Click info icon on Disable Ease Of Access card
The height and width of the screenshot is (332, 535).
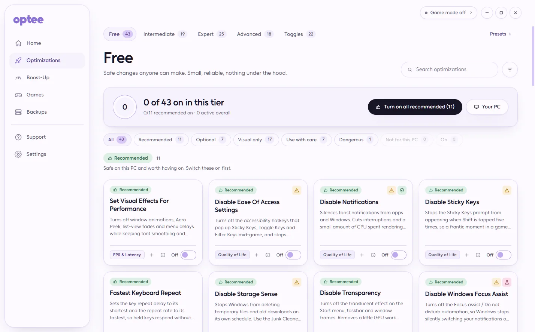[268, 255]
